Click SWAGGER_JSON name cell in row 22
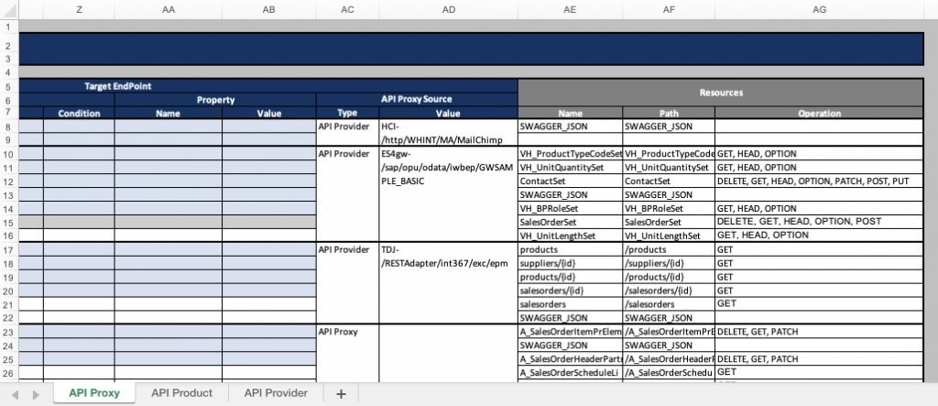Screen dimensions: 938x406 pyautogui.click(x=570, y=318)
